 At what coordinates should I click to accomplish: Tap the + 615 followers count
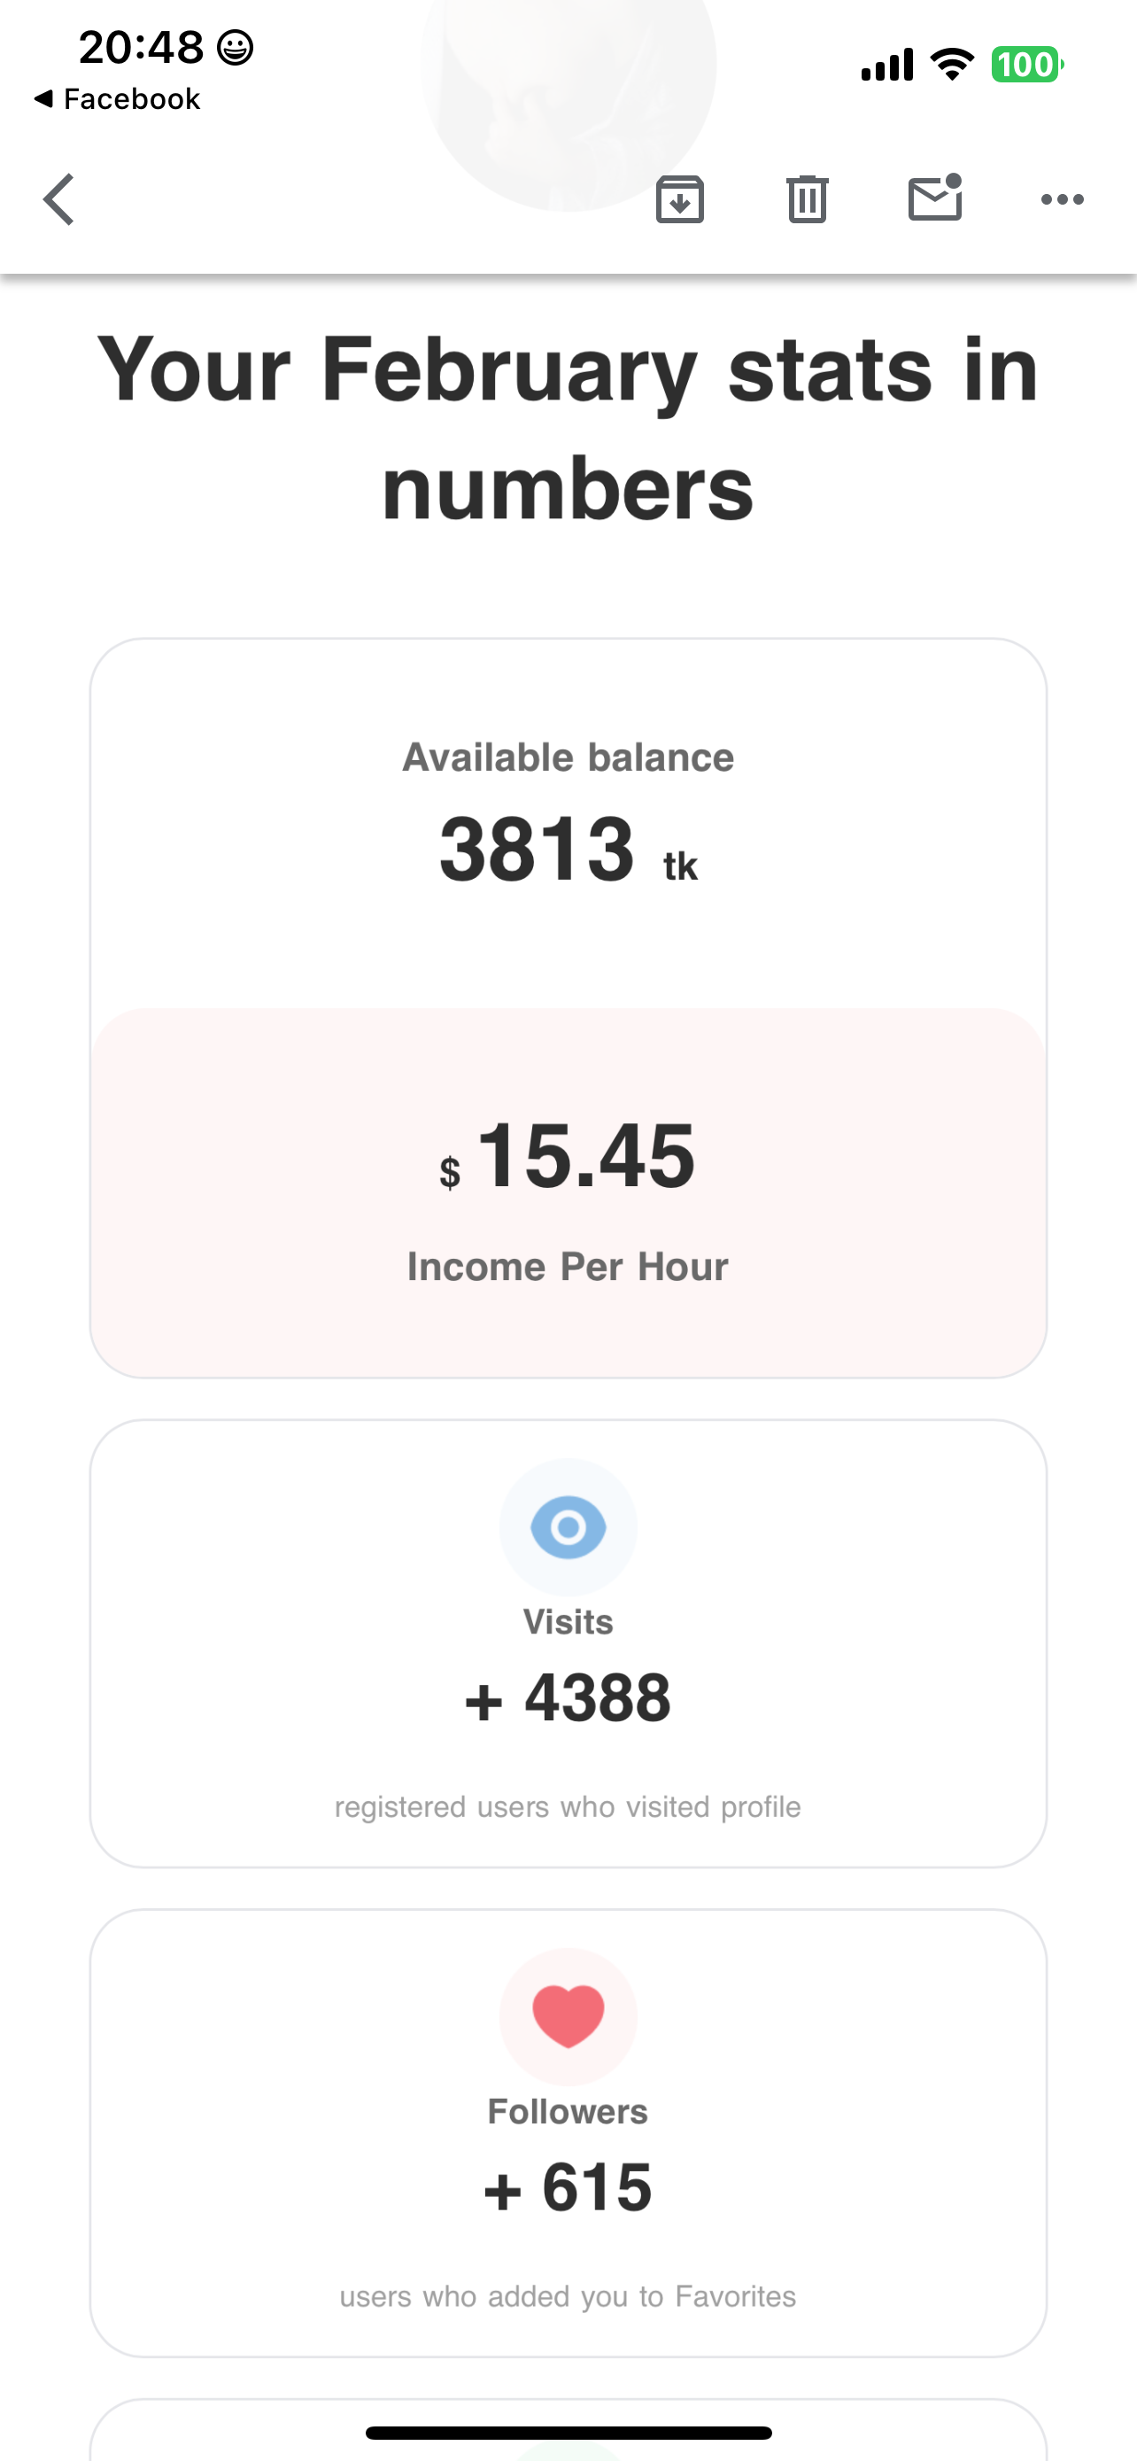(568, 2188)
